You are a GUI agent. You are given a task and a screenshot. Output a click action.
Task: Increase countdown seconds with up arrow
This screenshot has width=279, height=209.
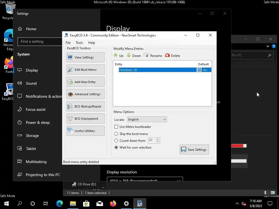[x=158, y=139]
